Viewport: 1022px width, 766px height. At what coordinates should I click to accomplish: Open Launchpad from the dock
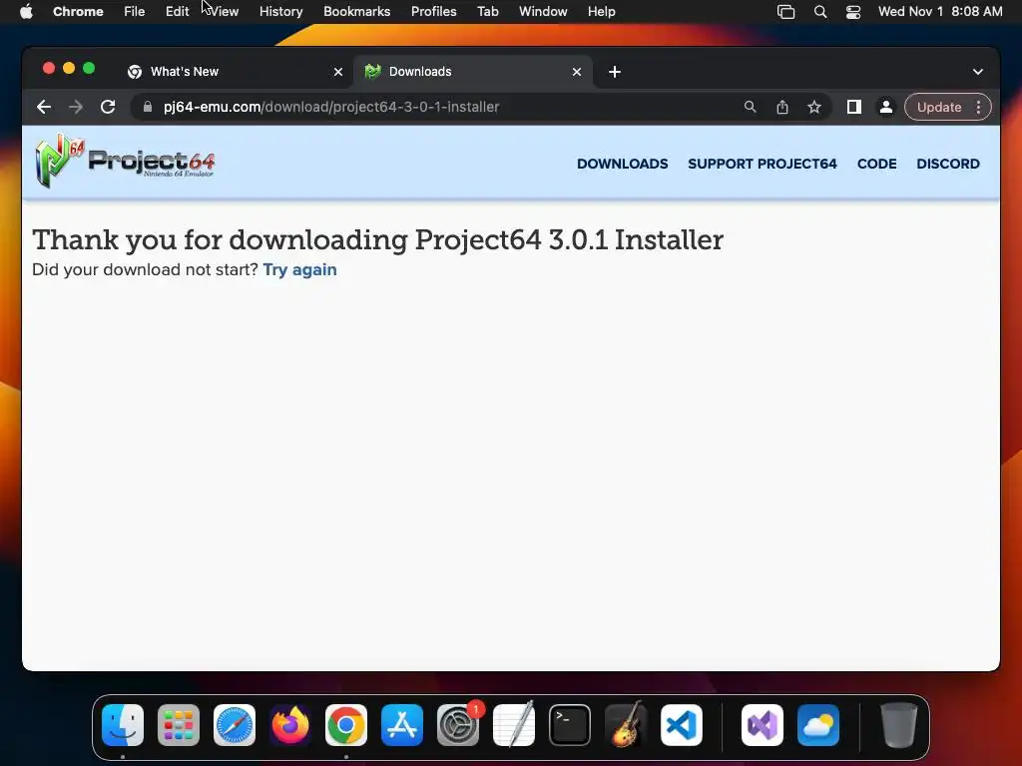click(179, 725)
